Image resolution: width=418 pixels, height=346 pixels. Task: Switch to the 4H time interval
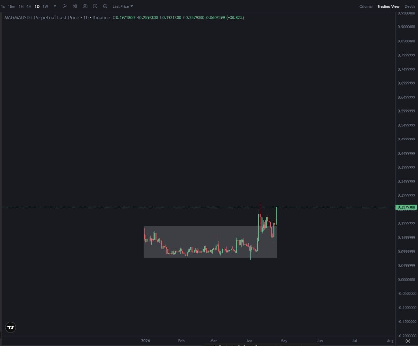[x=29, y=6]
